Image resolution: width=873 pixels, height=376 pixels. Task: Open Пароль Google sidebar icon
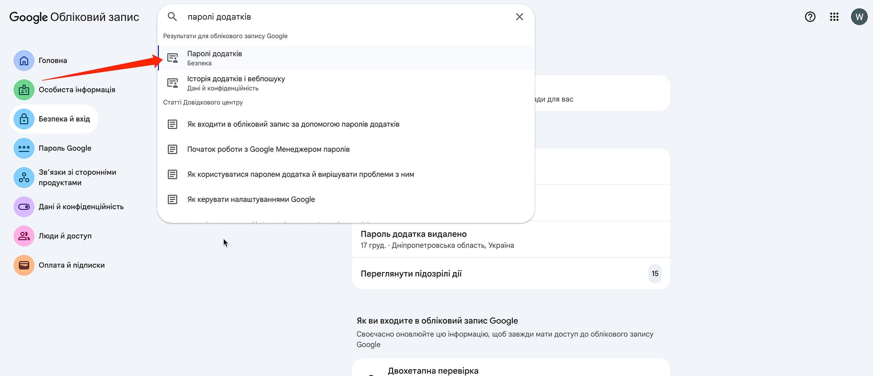(x=24, y=148)
